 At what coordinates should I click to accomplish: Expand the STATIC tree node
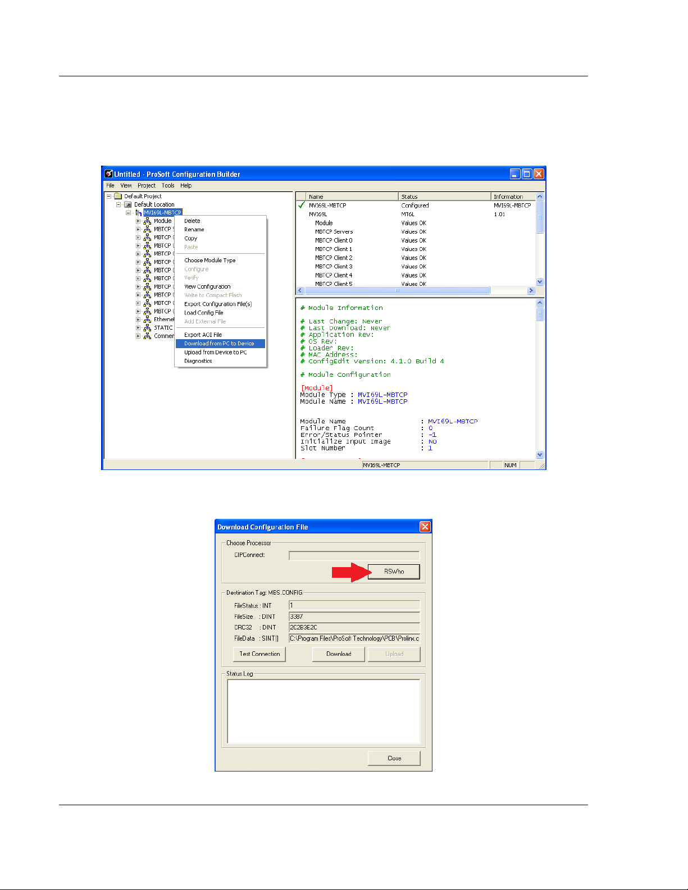(x=138, y=328)
